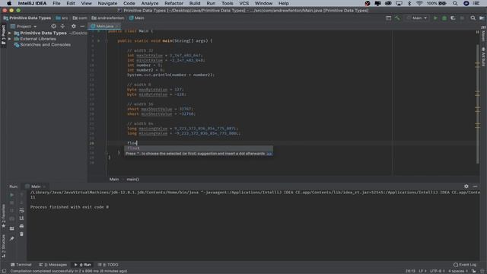This screenshot has width=487, height=274.
Task: Click the Wi-Fi status icon
Action: point(419,3)
